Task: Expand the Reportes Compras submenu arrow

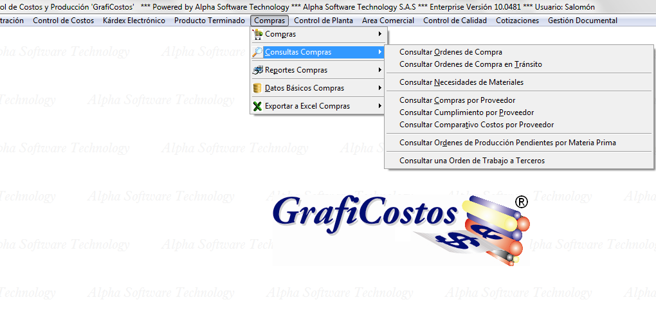Action: point(379,70)
